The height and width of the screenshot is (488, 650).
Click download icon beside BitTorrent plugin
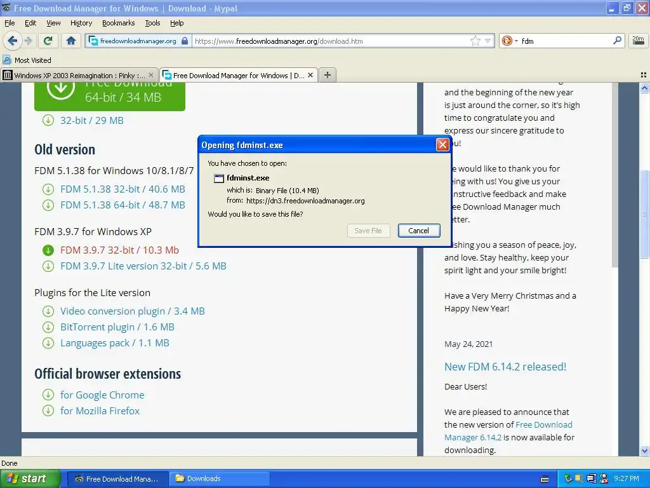[48, 327]
